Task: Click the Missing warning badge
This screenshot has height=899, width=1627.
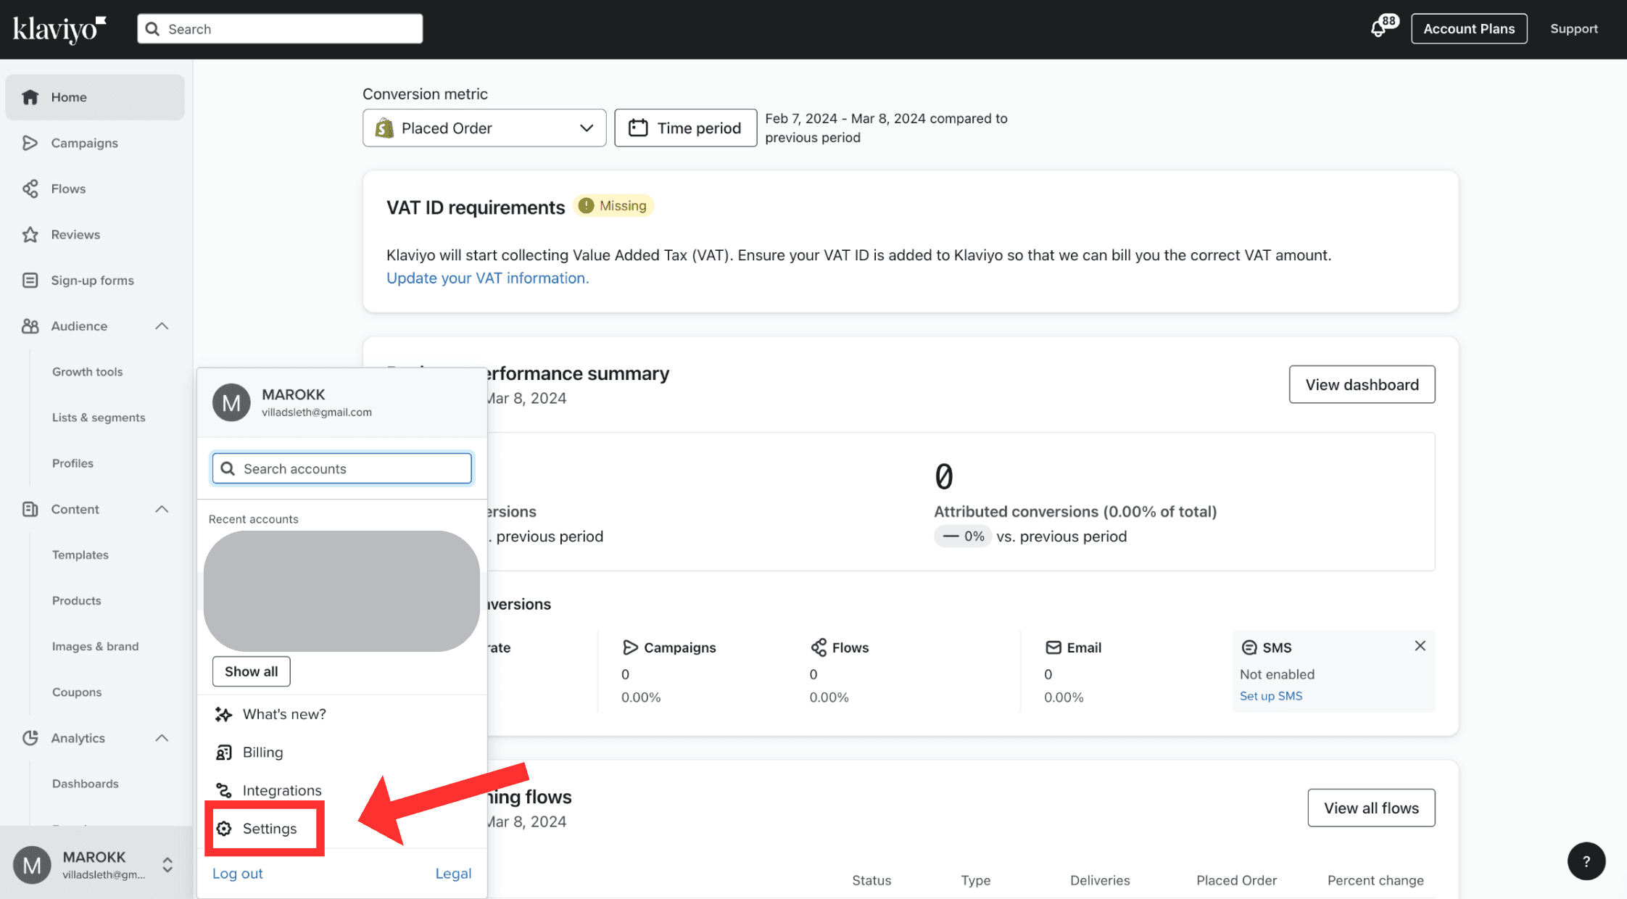Action: tap(613, 206)
